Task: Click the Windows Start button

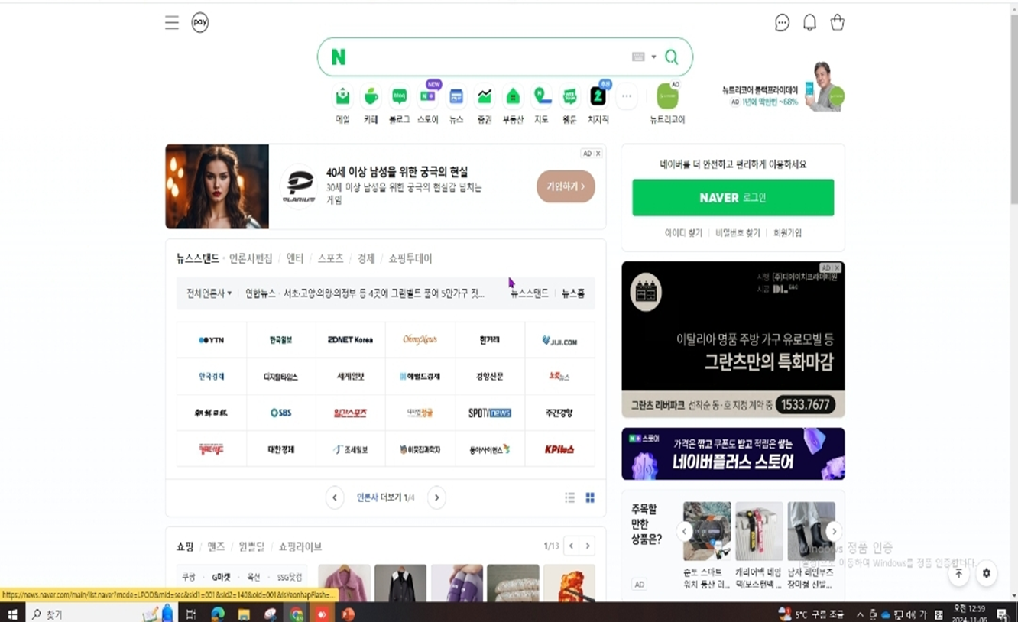Action: [11, 614]
